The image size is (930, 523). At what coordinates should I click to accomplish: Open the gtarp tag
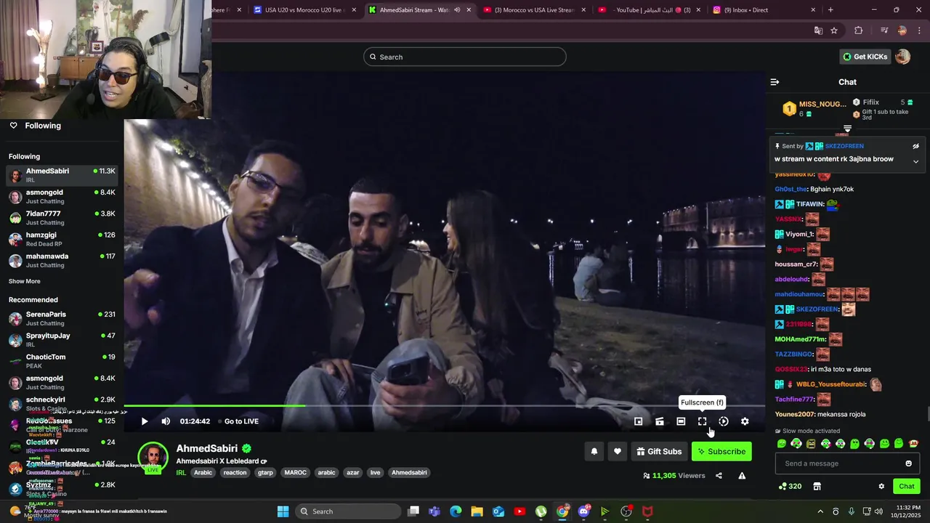click(265, 472)
